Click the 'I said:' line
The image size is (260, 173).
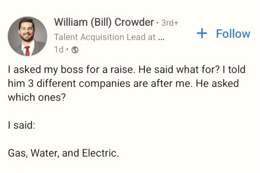(x=21, y=125)
